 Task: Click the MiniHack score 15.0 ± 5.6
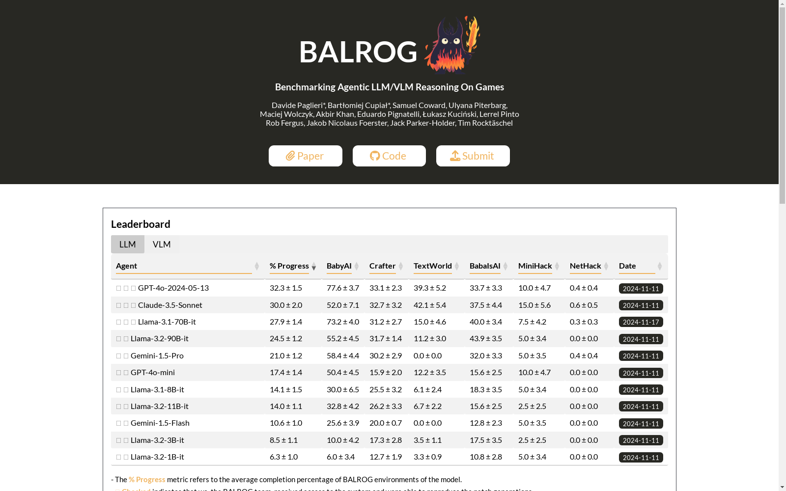534,305
